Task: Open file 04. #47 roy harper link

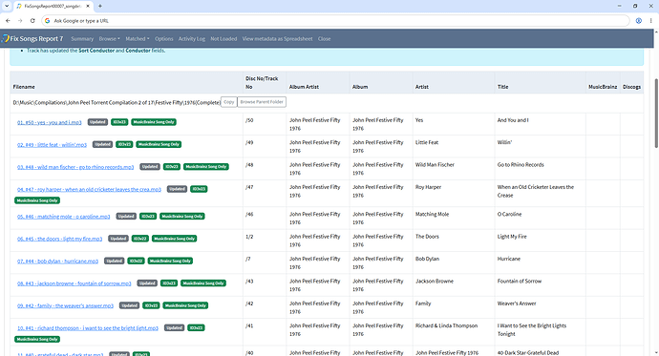Action: click(x=89, y=189)
